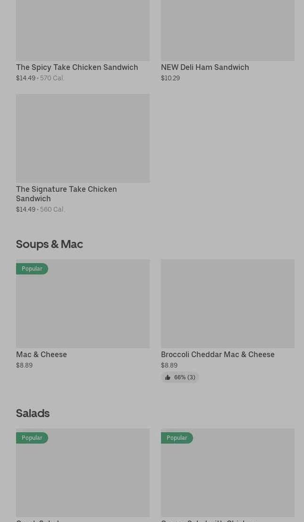
Task: Click The Spicy Take Chicken Sandwich image
Action: pyautogui.click(x=83, y=29)
